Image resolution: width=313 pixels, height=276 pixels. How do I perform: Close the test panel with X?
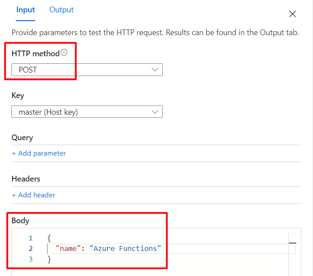292,14
